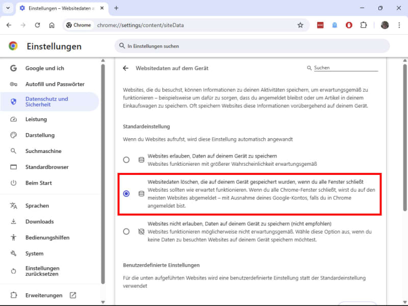Click the 'Suchen' field for website data
The height and width of the screenshot is (306, 408).
point(345,68)
